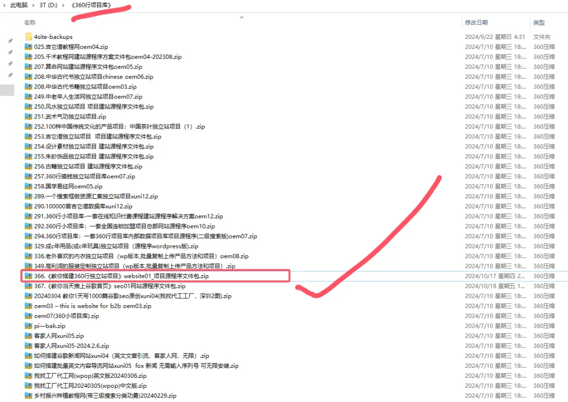Select file 252.100种中国传统文化的产品项目 中国茶叶
Screen dimensions: 568x402
click(119, 126)
